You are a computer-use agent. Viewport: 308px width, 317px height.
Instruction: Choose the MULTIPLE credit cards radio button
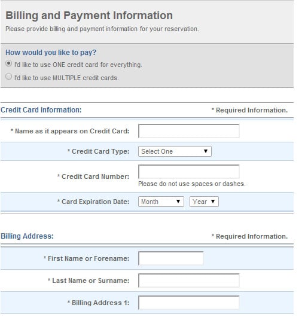coord(8,77)
